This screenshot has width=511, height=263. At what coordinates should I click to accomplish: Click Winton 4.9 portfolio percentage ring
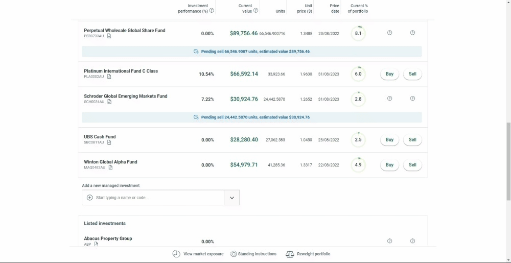click(358, 165)
